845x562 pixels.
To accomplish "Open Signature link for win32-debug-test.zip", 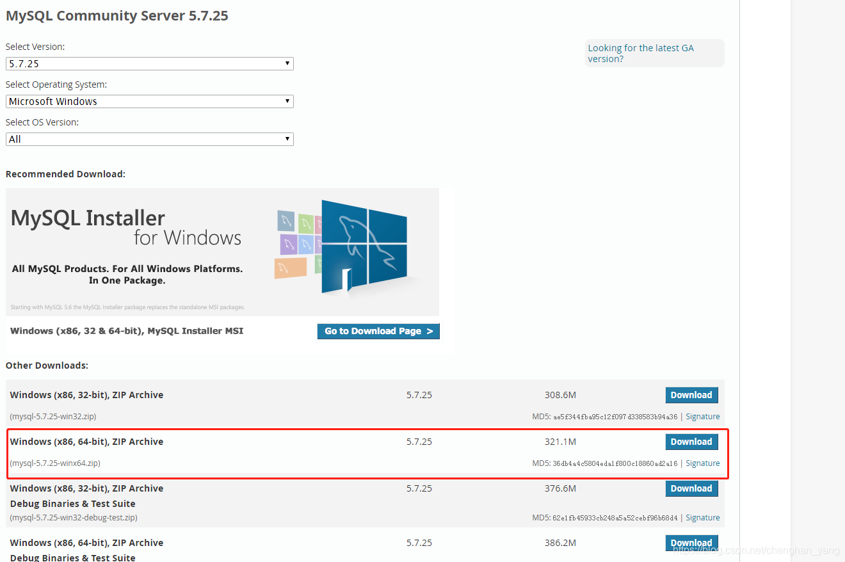I will pos(703,517).
